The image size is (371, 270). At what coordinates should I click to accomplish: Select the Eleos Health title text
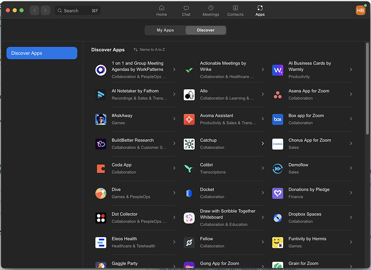tap(124, 239)
